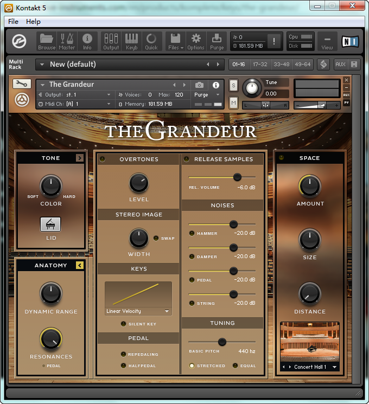Click the panic exclamation button
This screenshot has width=369, height=404.
274,41
